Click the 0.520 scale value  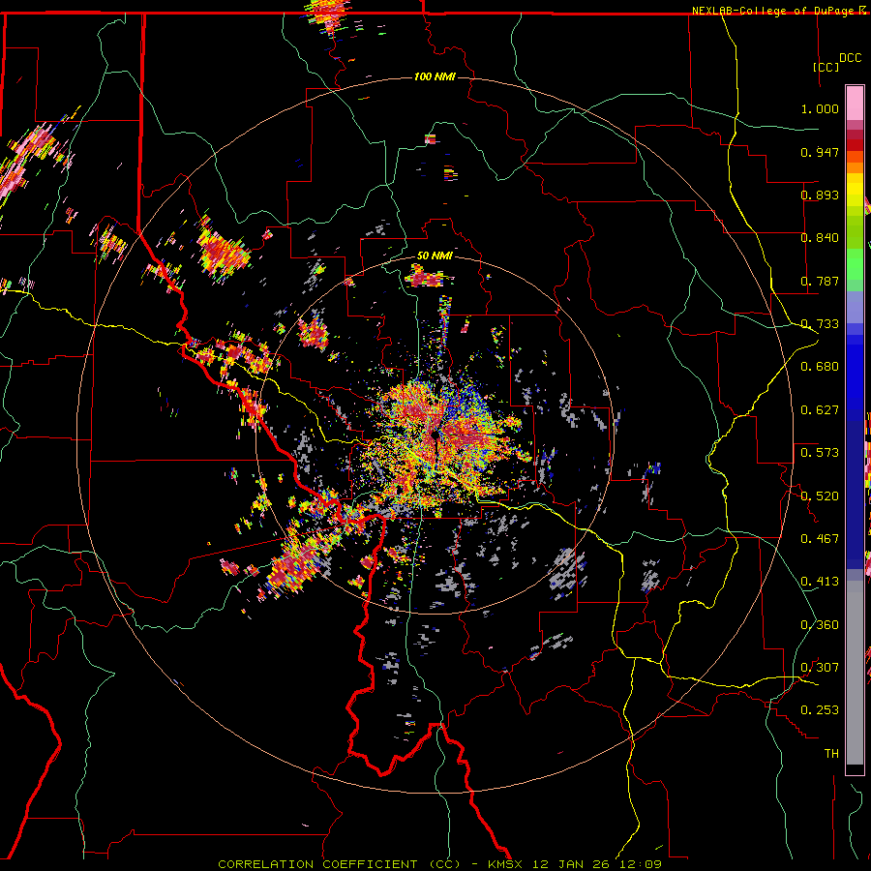pos(820,496)
